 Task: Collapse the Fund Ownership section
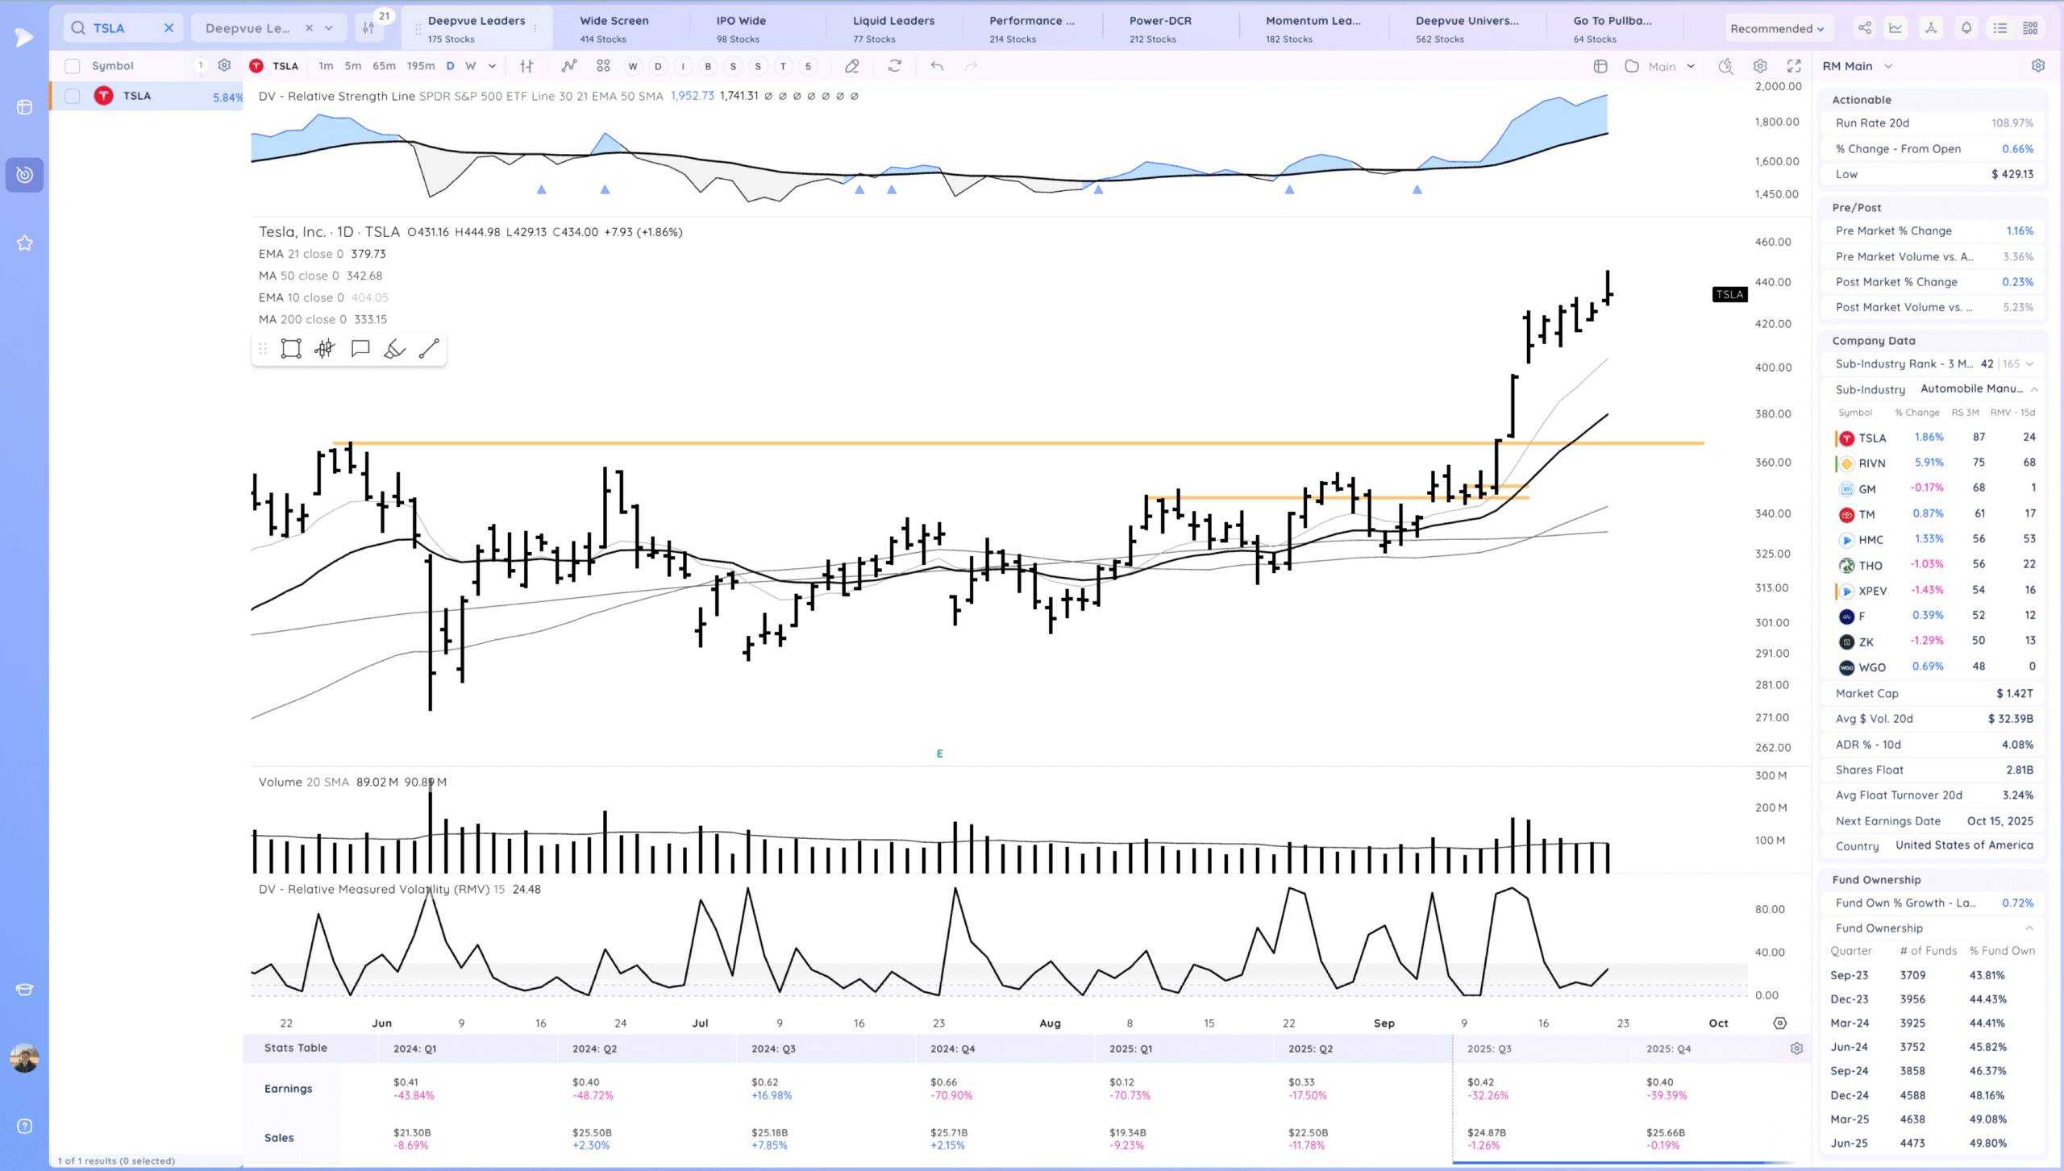(2029, 928)
